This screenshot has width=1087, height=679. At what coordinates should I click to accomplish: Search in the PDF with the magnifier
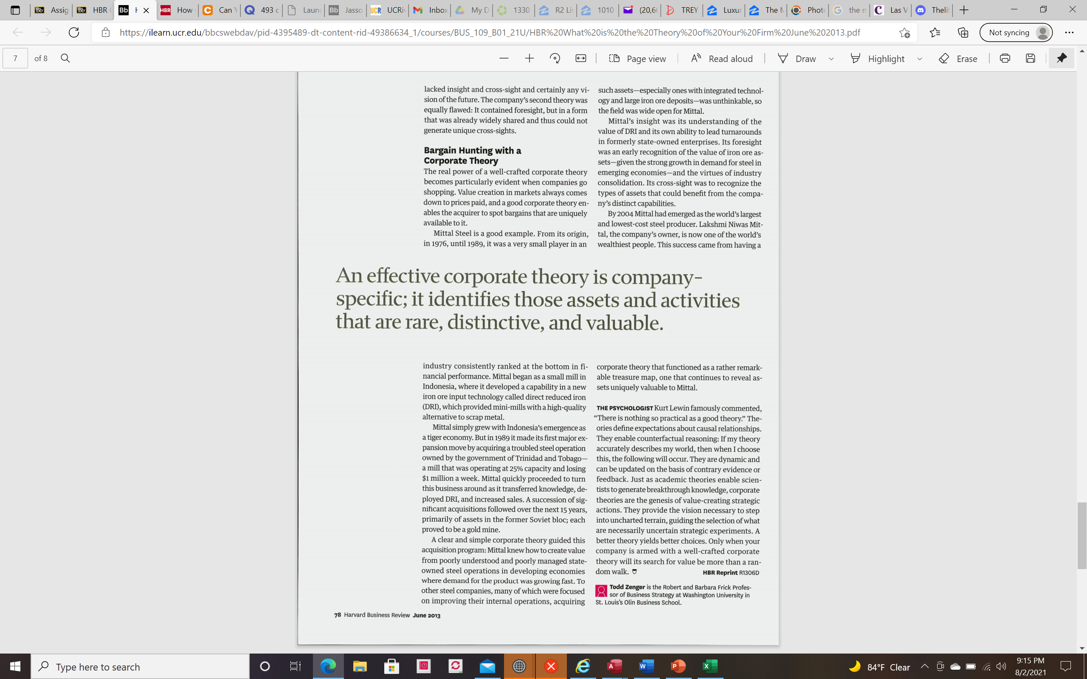tap(65, 59)
